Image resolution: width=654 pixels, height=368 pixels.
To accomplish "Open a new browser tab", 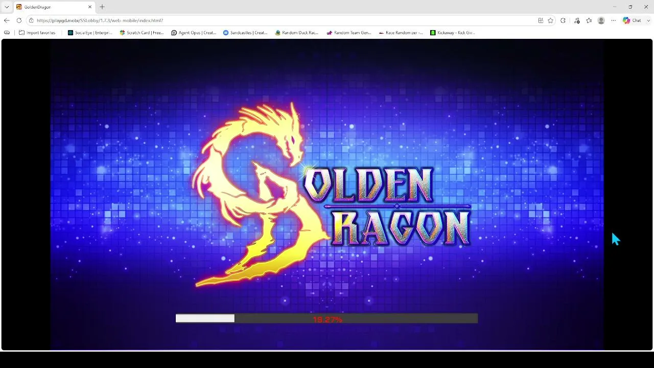I will tap(102, 7).
